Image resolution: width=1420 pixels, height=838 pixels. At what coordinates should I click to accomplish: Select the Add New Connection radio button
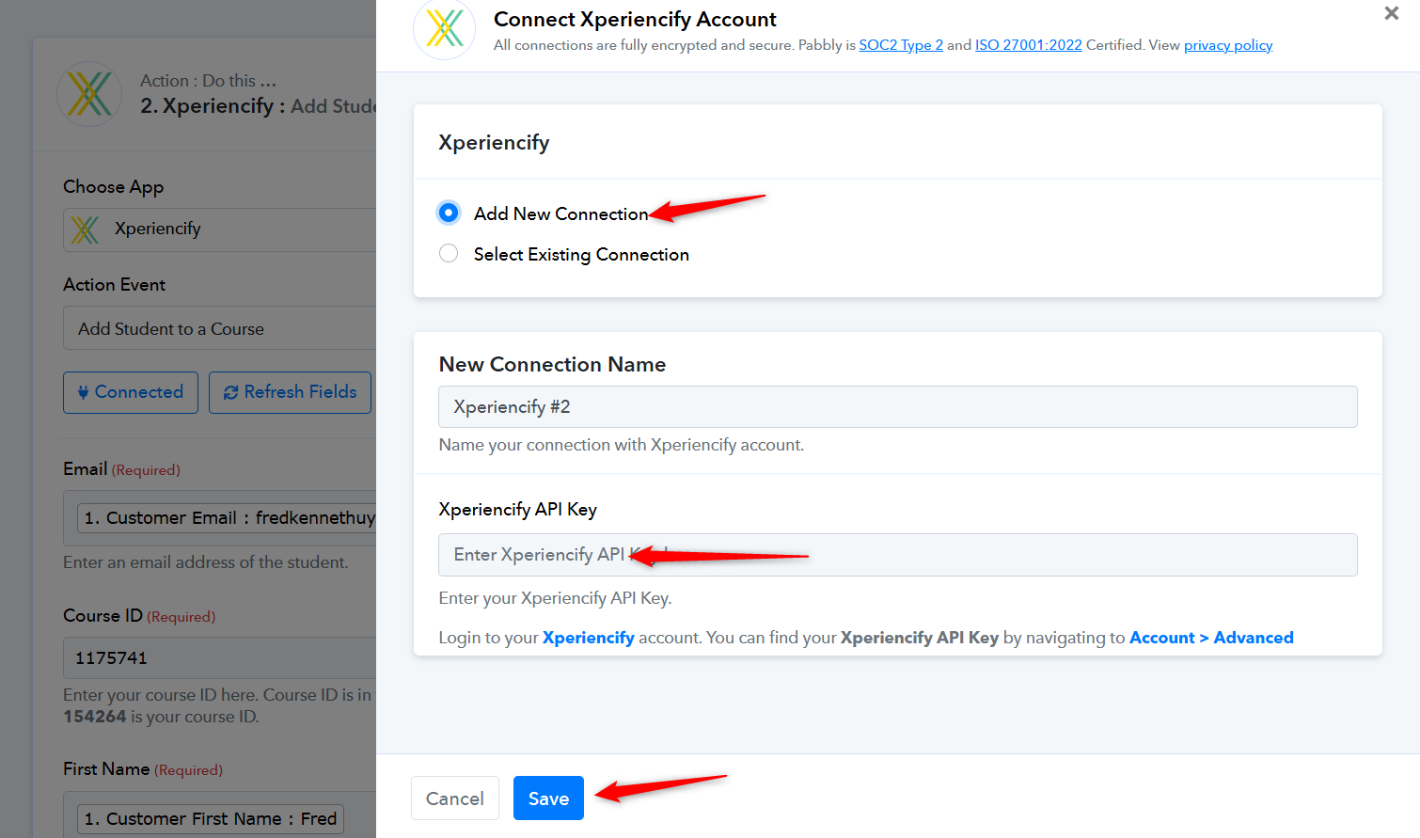(x=449, y=213)
